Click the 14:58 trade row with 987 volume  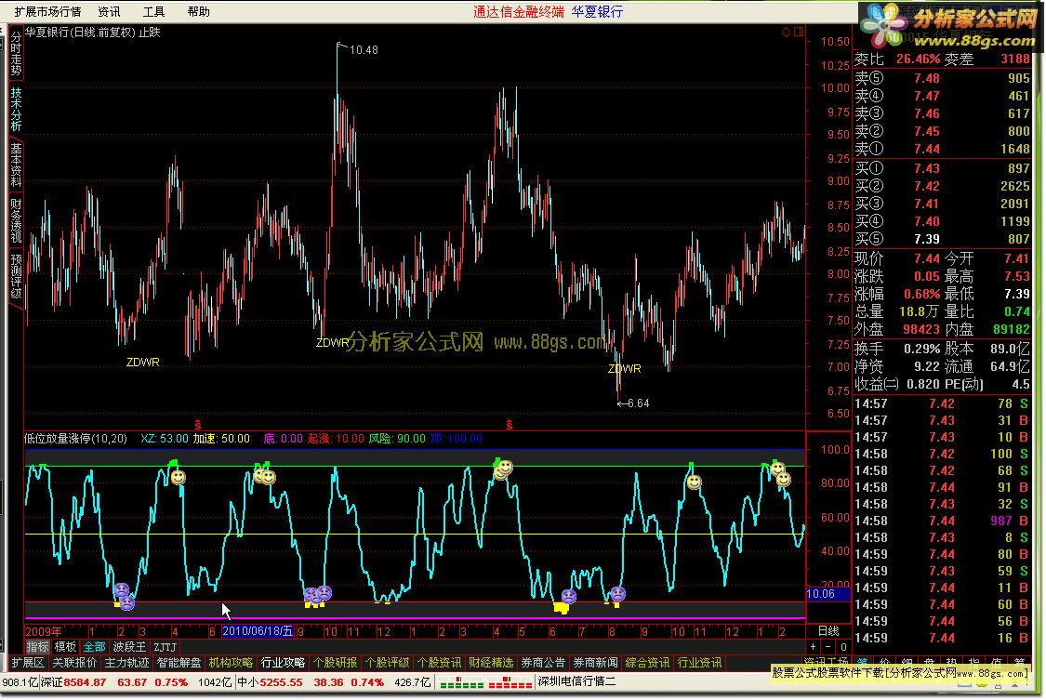(x=942, y=521)
